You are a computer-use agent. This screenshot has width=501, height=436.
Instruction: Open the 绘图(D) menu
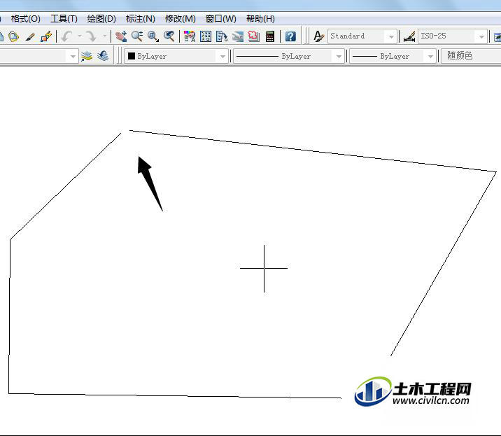[101, 19]
